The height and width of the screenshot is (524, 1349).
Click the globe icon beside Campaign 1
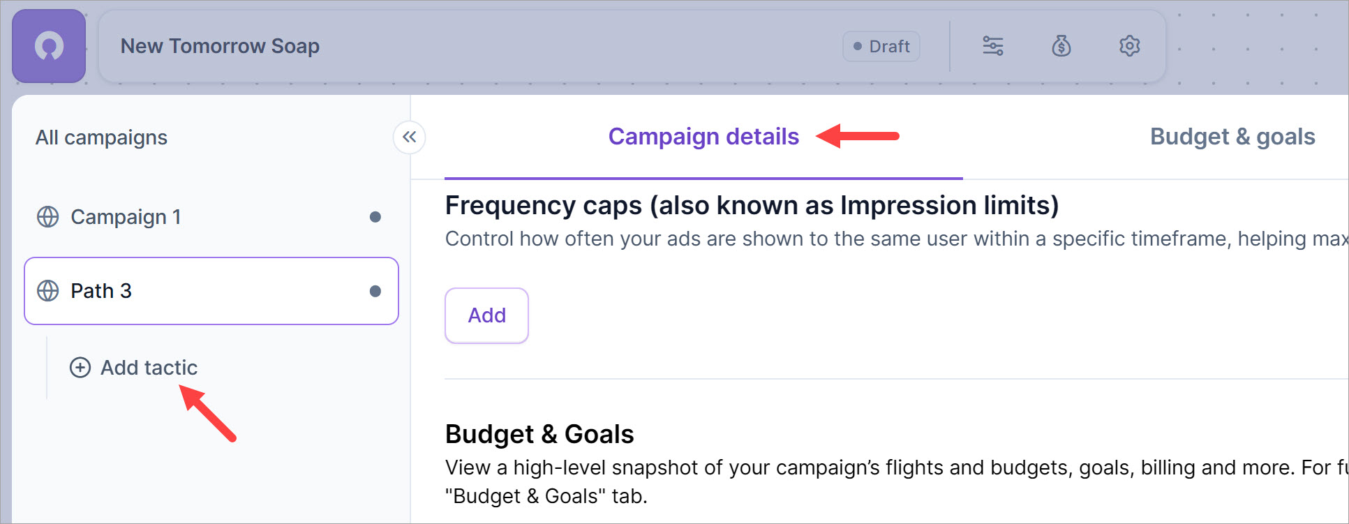pos(47,217)
